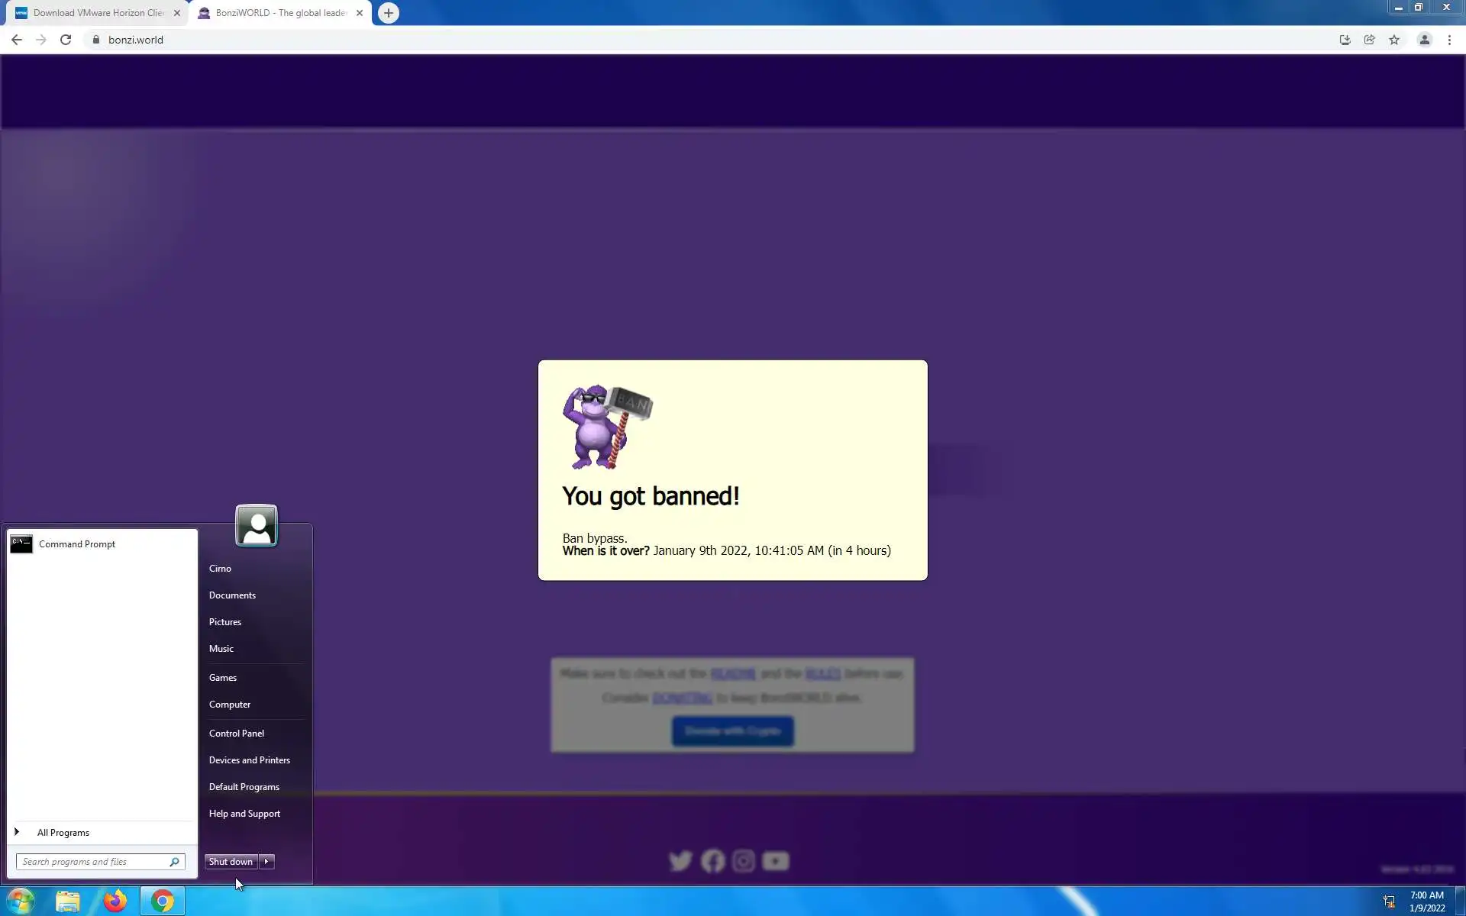Open Control Panel from Start menu
Viewport: 1466px width, 916px height.
pos(237,733)
